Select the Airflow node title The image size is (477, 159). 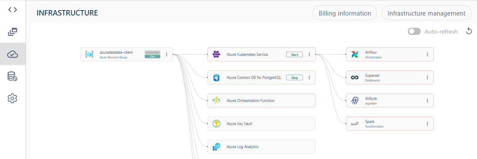tap(371, 52)
